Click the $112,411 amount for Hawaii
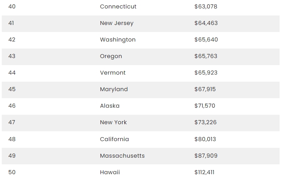 coord(204,172)
